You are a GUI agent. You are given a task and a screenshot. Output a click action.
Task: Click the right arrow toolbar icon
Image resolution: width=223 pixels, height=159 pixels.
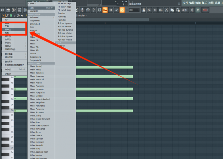pyautogui.click(x=111, y=10)
